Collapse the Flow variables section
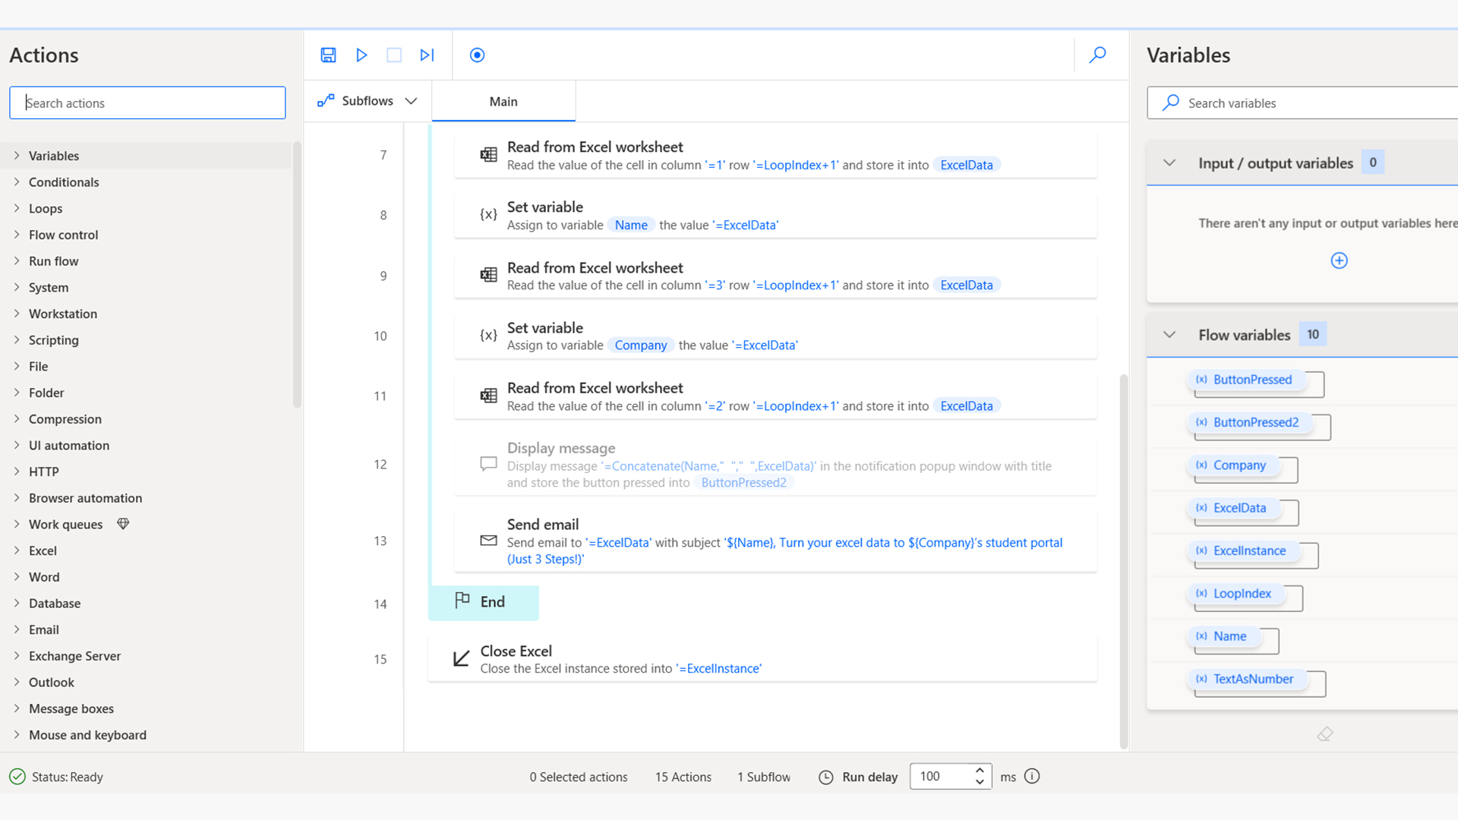The width and height of the screenshot is (1458, 820). pyautogui.click(x=1169, y=334)
